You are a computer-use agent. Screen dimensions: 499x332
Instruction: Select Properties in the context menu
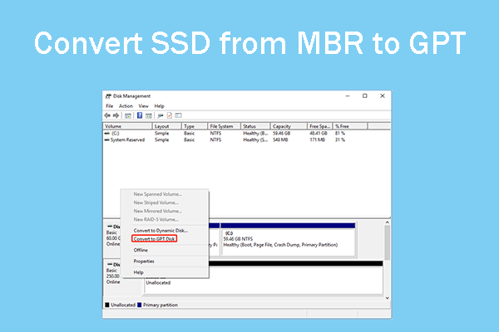(144, 261)
